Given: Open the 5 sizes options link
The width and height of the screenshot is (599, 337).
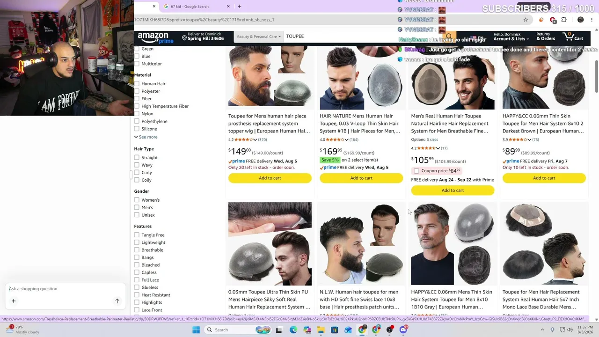Looking at the screenshot, I should [x=432, y=139].
